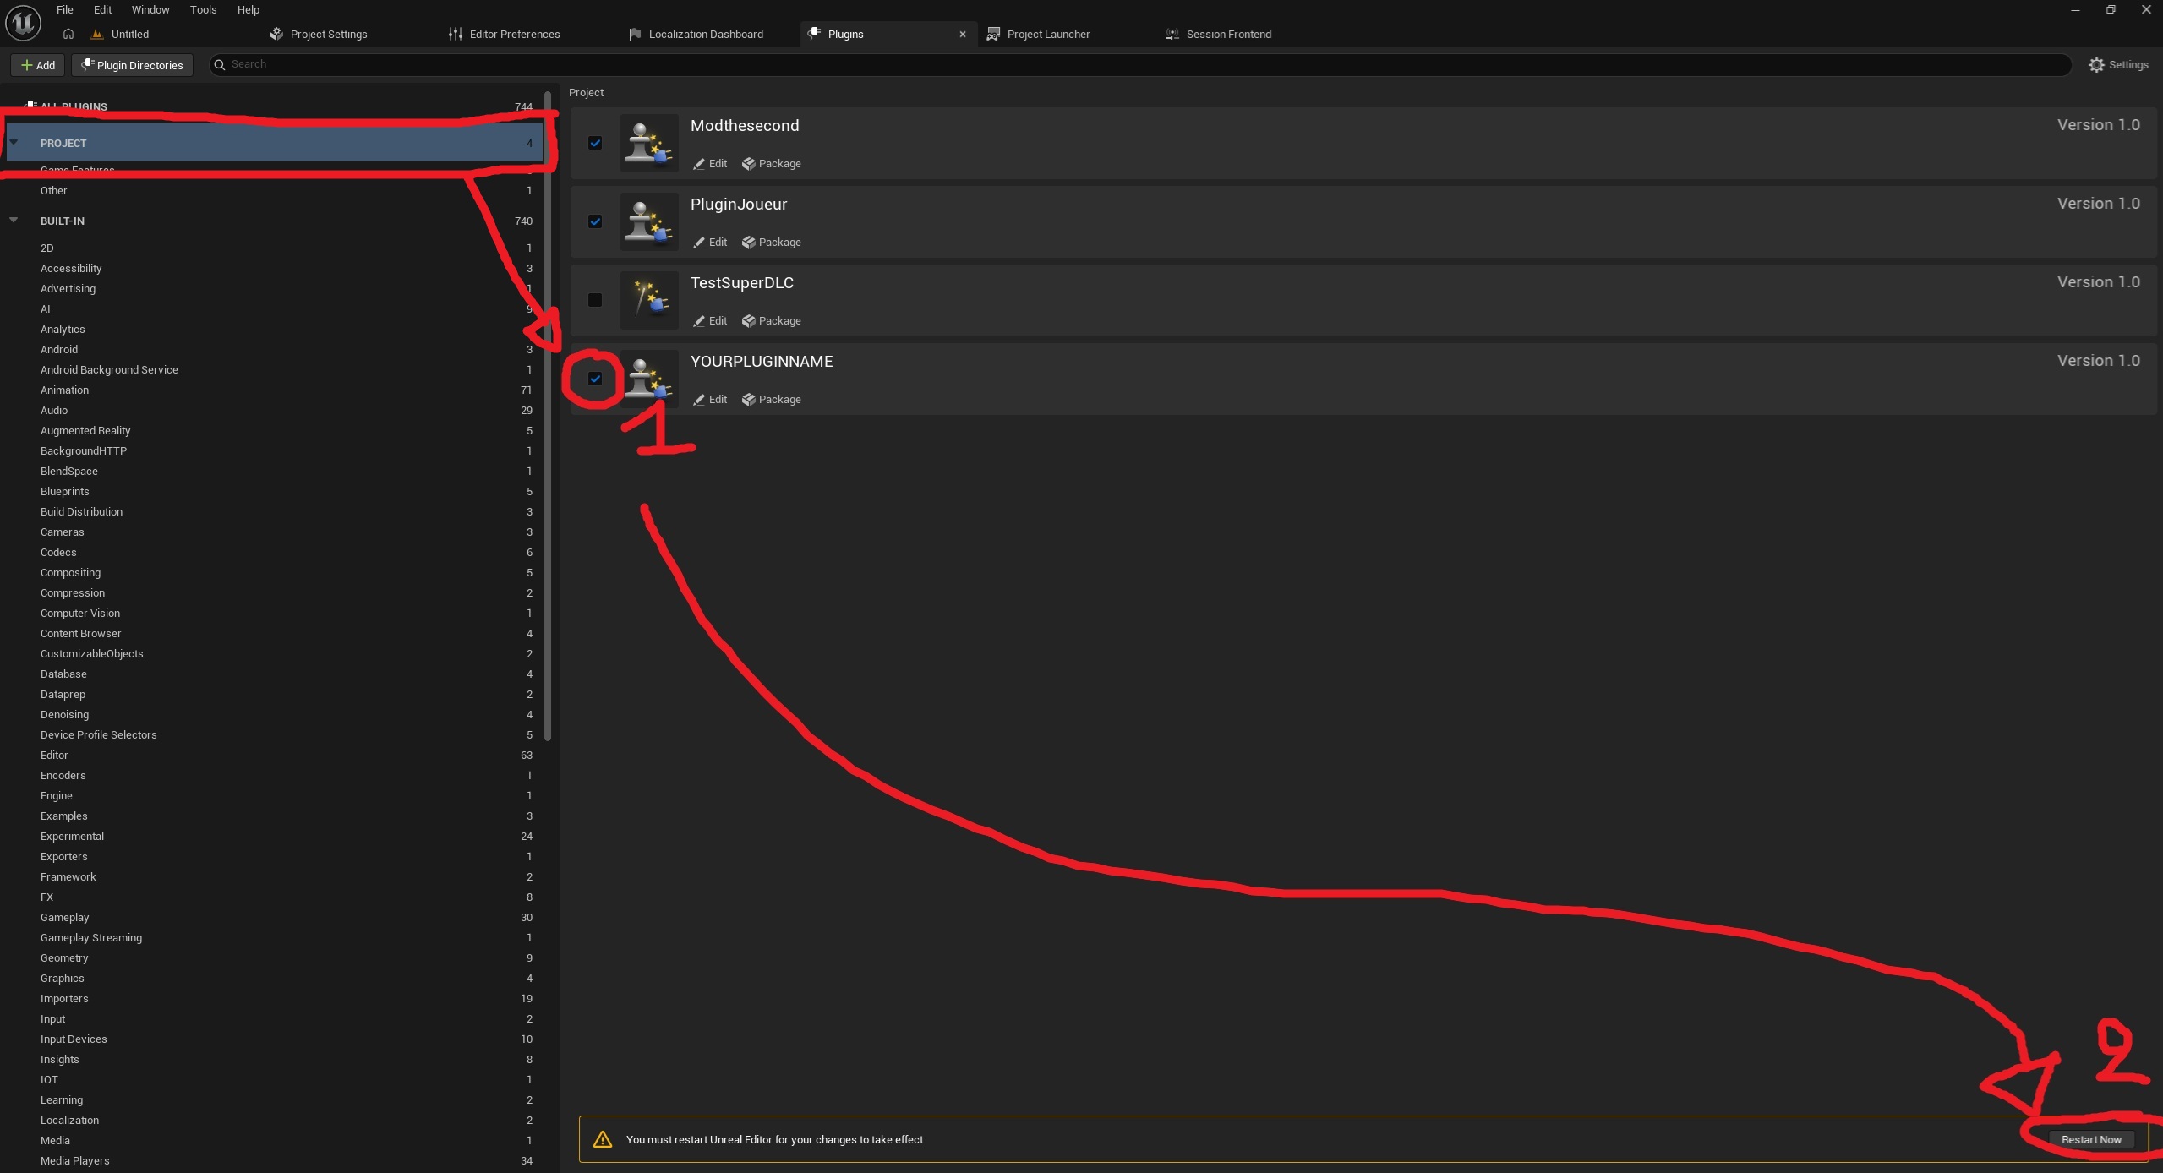2163x1173 pixels.
Task: Click the Package box icon for PluginJoueur
Action: [x=748, y=243]
